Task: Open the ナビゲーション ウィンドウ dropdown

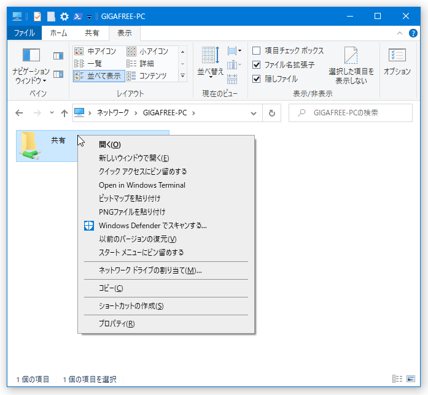Action: click(x=31, y=66)
